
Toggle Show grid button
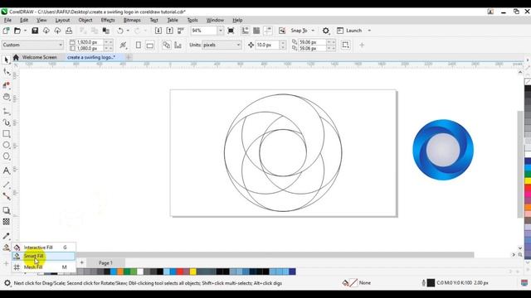point(256,31)
